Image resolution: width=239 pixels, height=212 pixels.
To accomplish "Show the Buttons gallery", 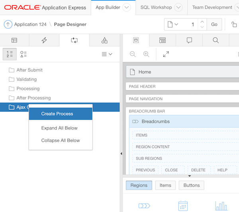I will coord(192,185).
